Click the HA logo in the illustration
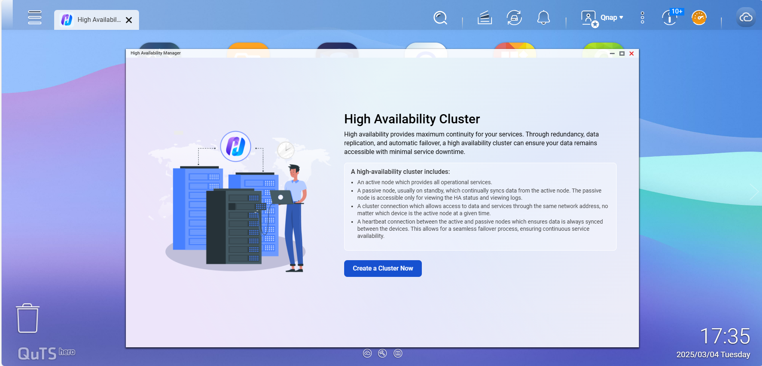The width and height of the screenshot is (762, 366). click(235, 146)
